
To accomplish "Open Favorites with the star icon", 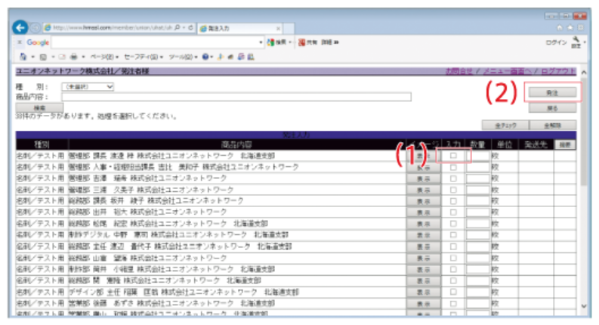I will point(570,27).
